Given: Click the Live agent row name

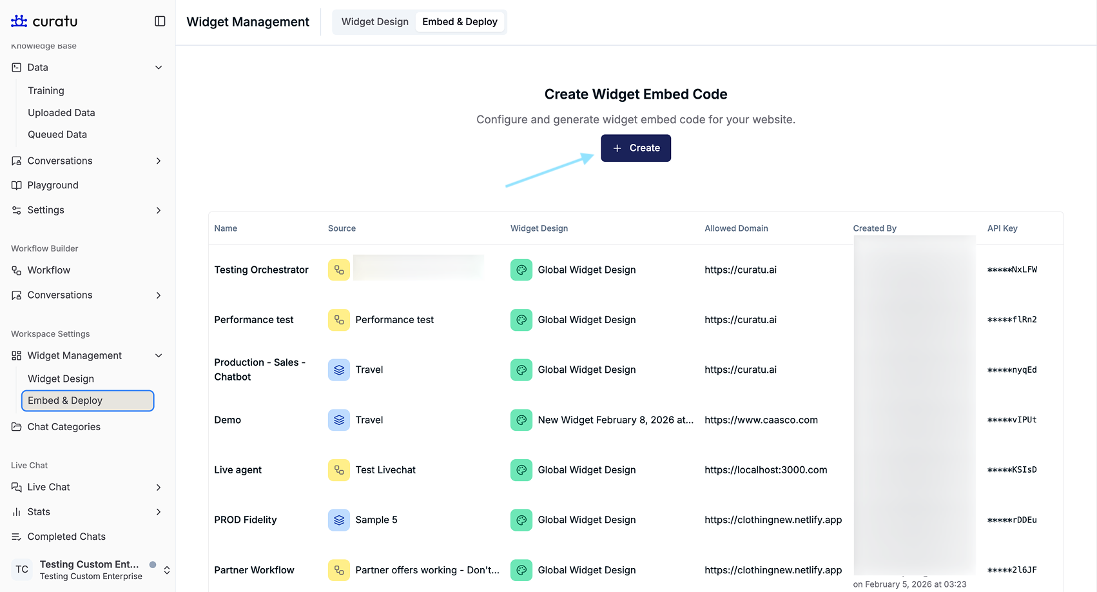Looking at the screenshot, I should pyautogui.click(x=238, y=470).
